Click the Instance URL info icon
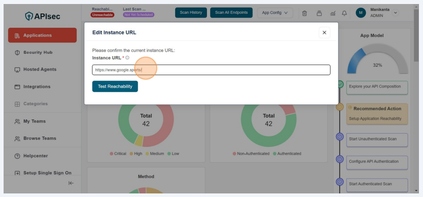This screenshot has width=423, height=197. point(127,58)
